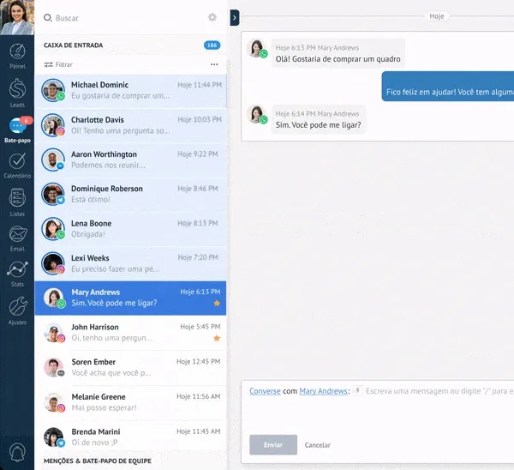This screenshot has height=470, width=514.
Task: Open the Bate-papo chat icon
Action: click(17, 126)
